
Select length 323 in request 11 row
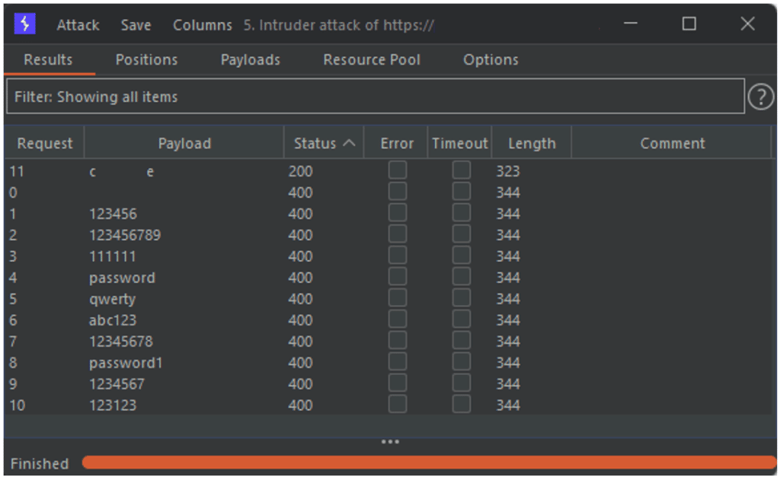(508, 171)
